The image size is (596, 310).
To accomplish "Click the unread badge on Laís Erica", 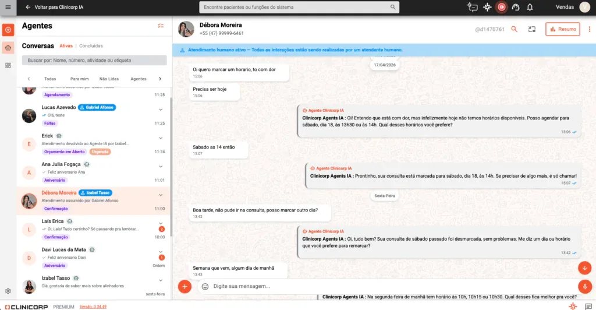I will 162,229.
